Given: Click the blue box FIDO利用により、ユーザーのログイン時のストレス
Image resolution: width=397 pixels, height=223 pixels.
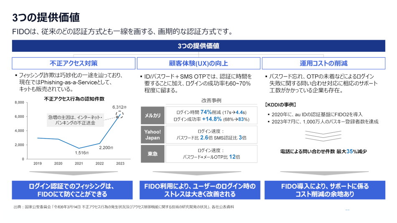Looking at the screenshot, I should pos(200,190).
